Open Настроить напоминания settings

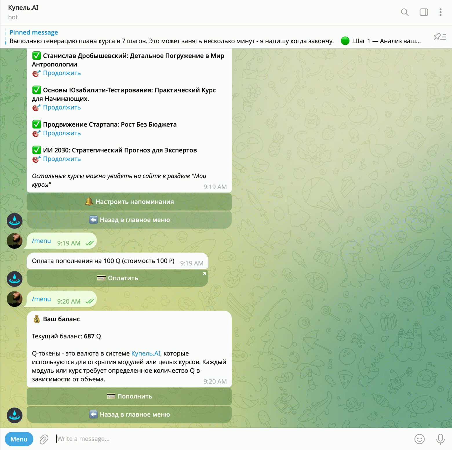pyautogui.click(x=129, y=202)
